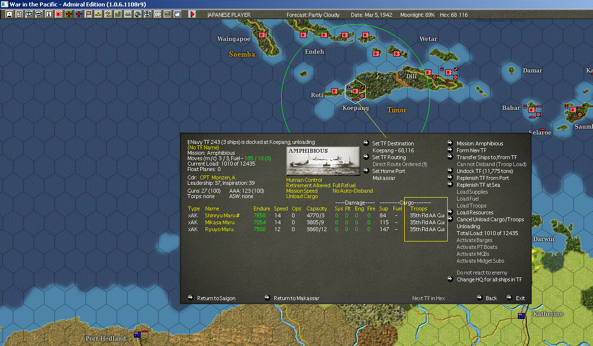
Task: Click the Japanese rising sun flag toolbar icon
Action: tap(59, 14)
